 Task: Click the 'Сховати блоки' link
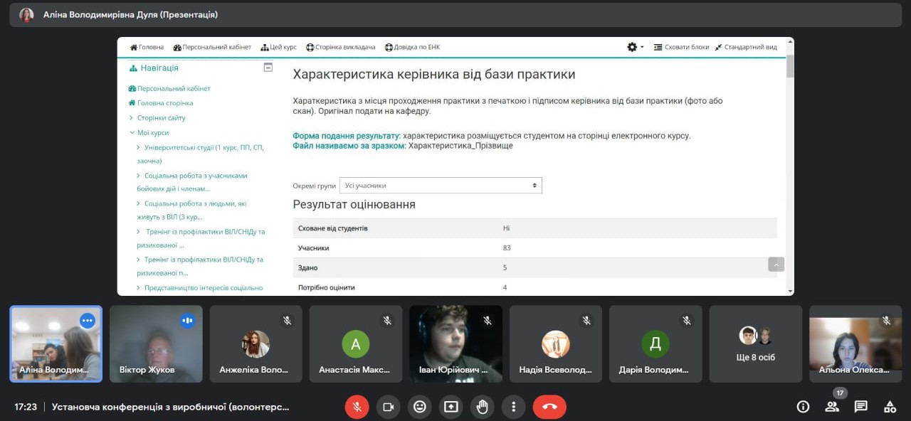click(x=682, y=47)
